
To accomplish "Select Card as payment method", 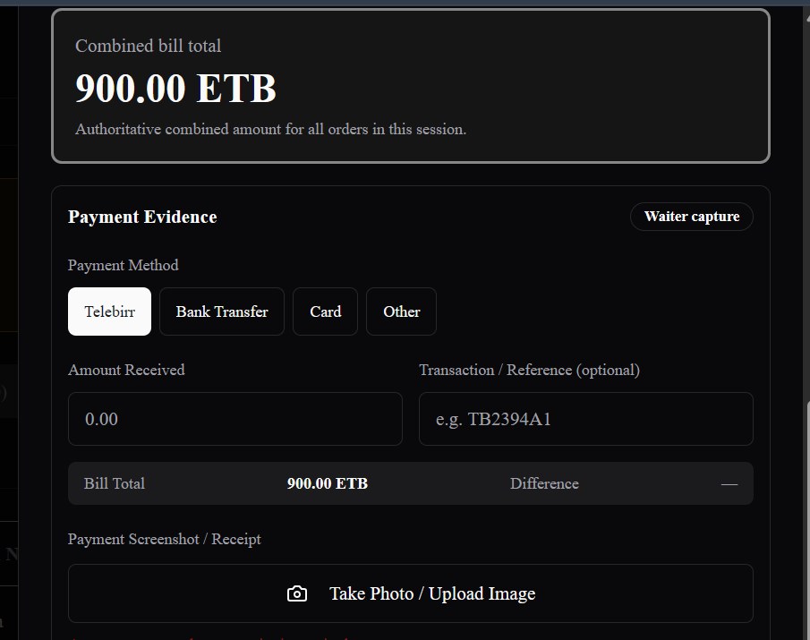I will coord(326,311).
